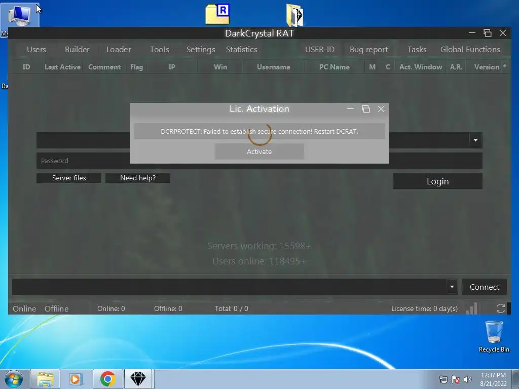The height and width of the screenshot is (389, 519).
Task: Open Windows Explorer from the taskbar
Action: point(45,379)
